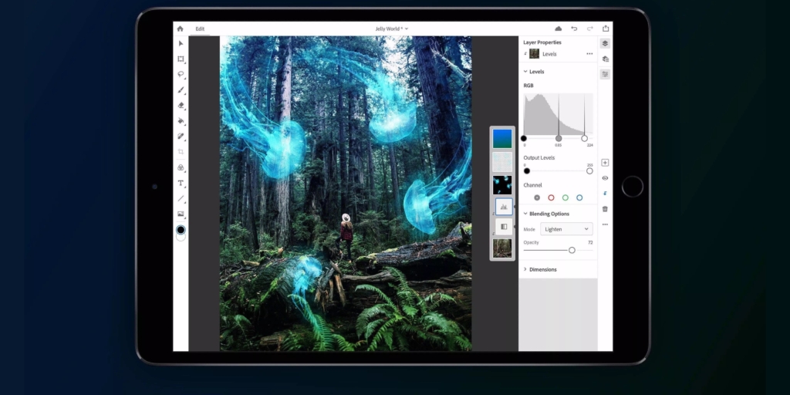Collapse the Blending Options section
Screen dimensions: 790x395
tap(525, 214)
